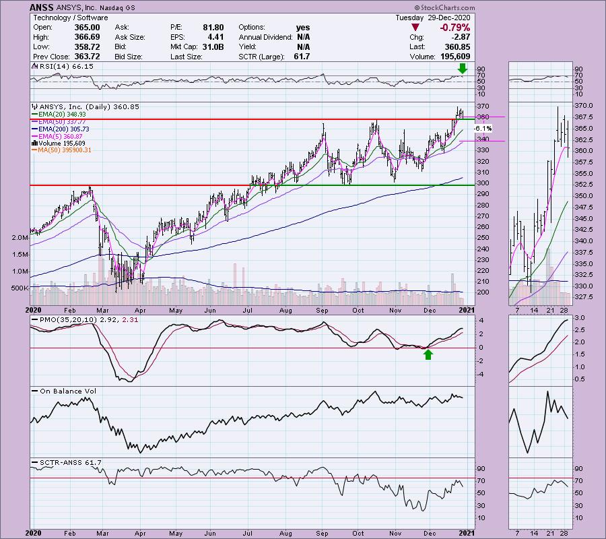Click the Prev Close value 363.72
The image size is (606, 539).
pos(87,57)
